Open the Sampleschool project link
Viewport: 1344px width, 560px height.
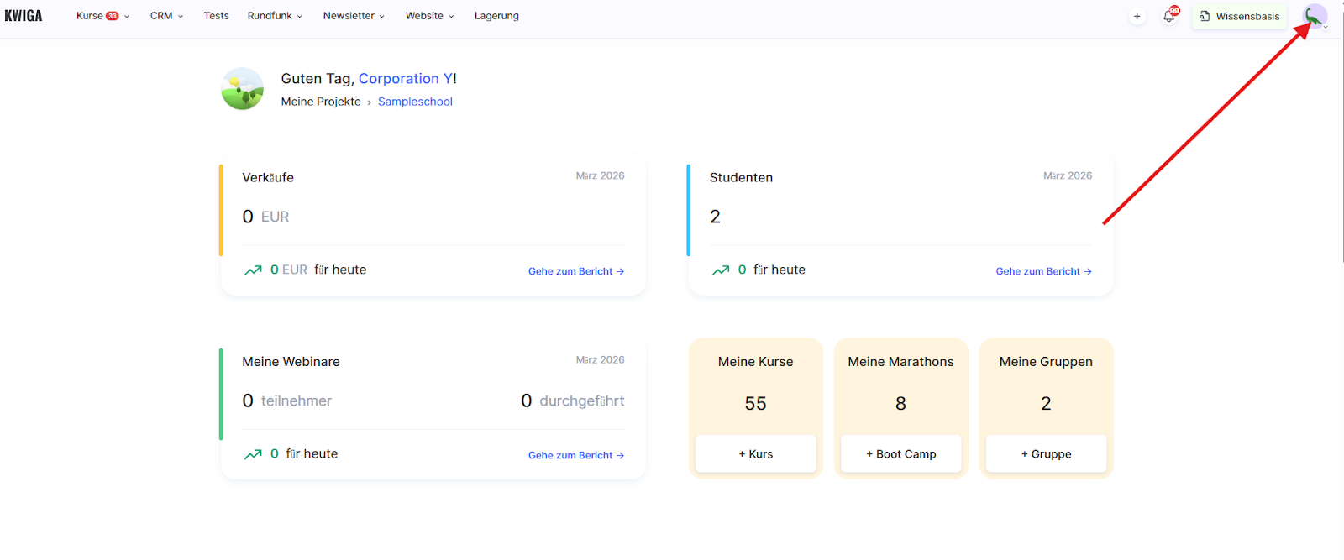point(415,102)
